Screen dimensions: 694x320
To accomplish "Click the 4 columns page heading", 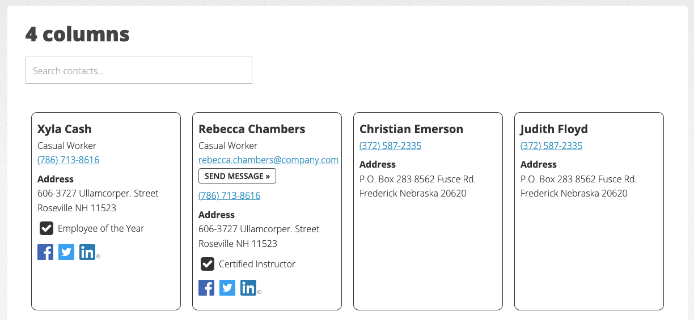I will tap(78, 35).
